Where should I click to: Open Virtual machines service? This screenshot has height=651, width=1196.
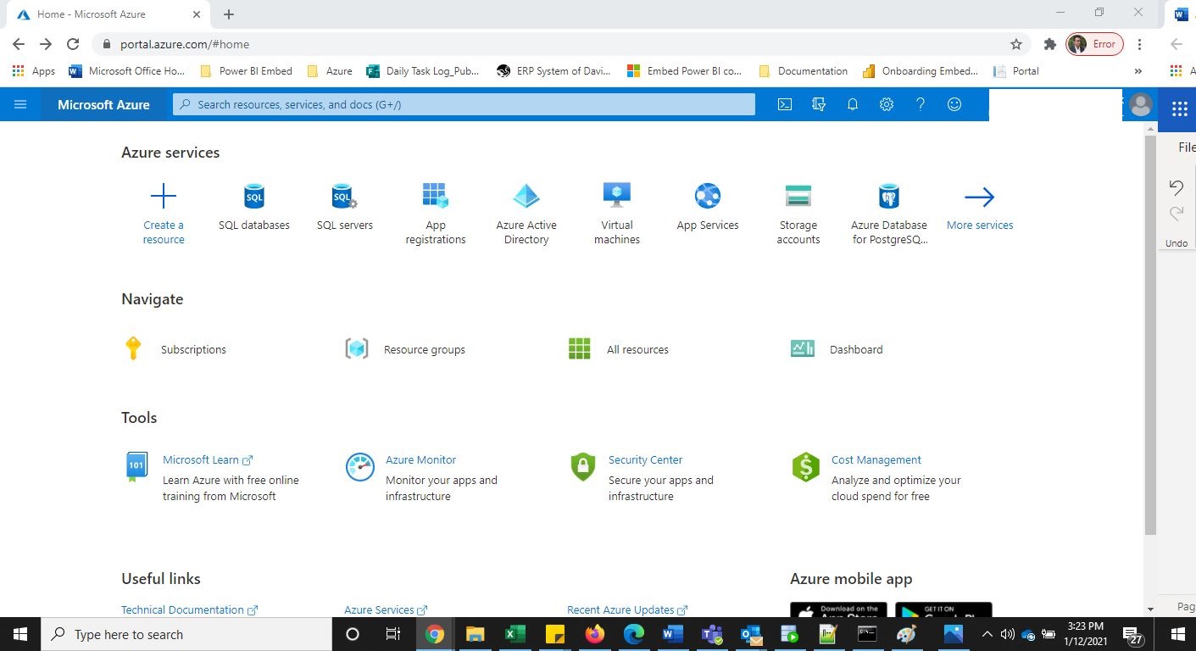(617, 214)
